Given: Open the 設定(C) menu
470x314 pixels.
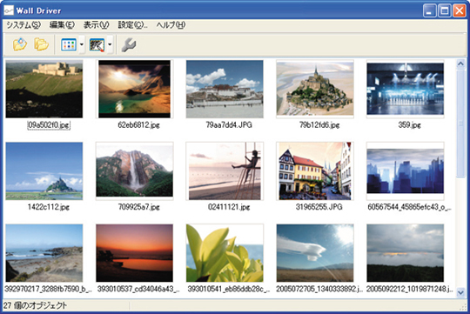Looking at the screenshot, I should [x=132, y=25].
